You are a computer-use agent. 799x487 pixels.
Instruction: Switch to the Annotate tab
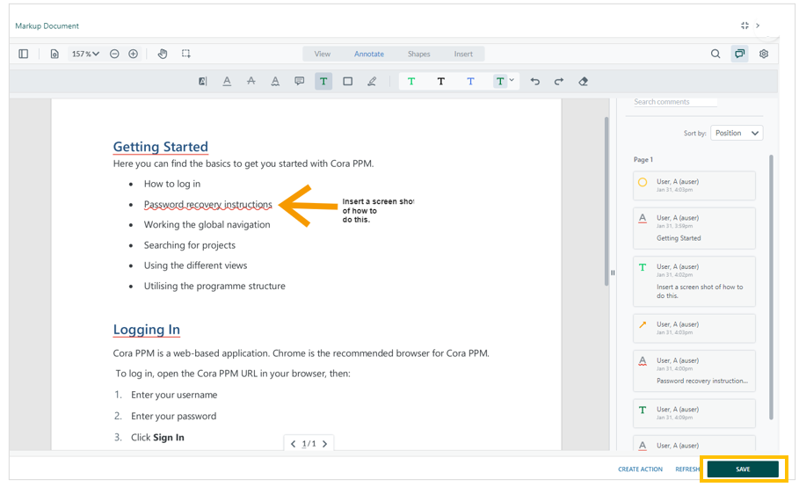369,54
